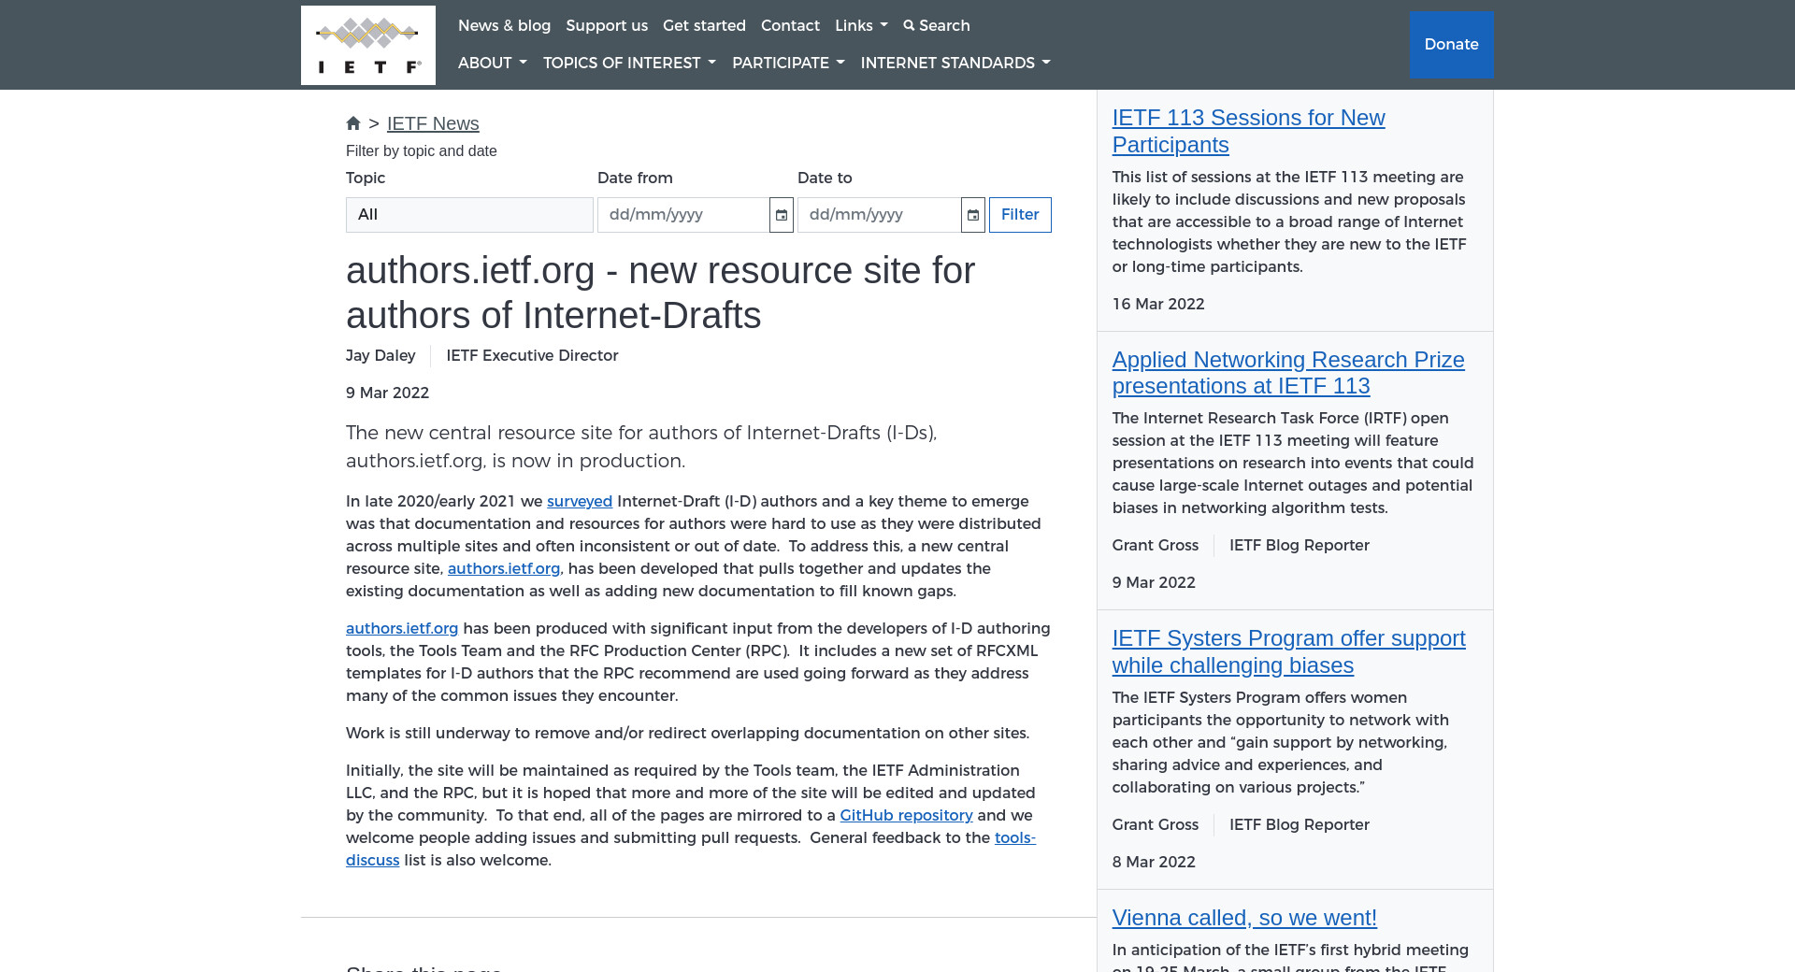Follow the surveyed link in the article
Viewport: 1795px width, 972px height.
tap(579, 501)
